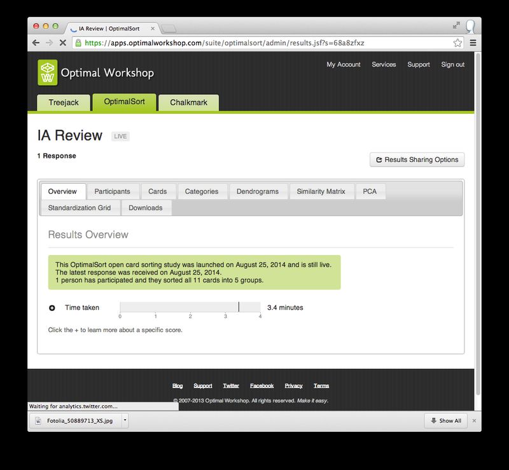The width and height of the screenshot is (509, 470).
Task: Expand the Time taken score details
Action: [52, 308]
